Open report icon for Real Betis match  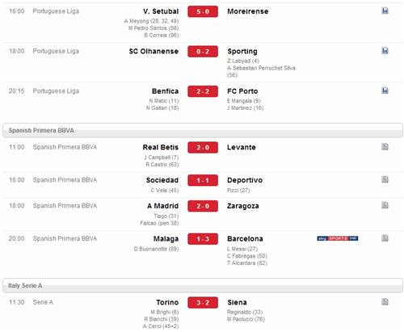(385, 147)
